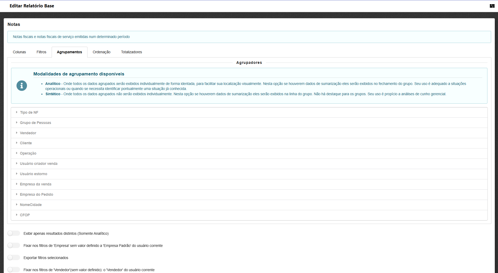498x273 pixels.
Task: Select the Totalizadores tab
Action: click(131, 52)
